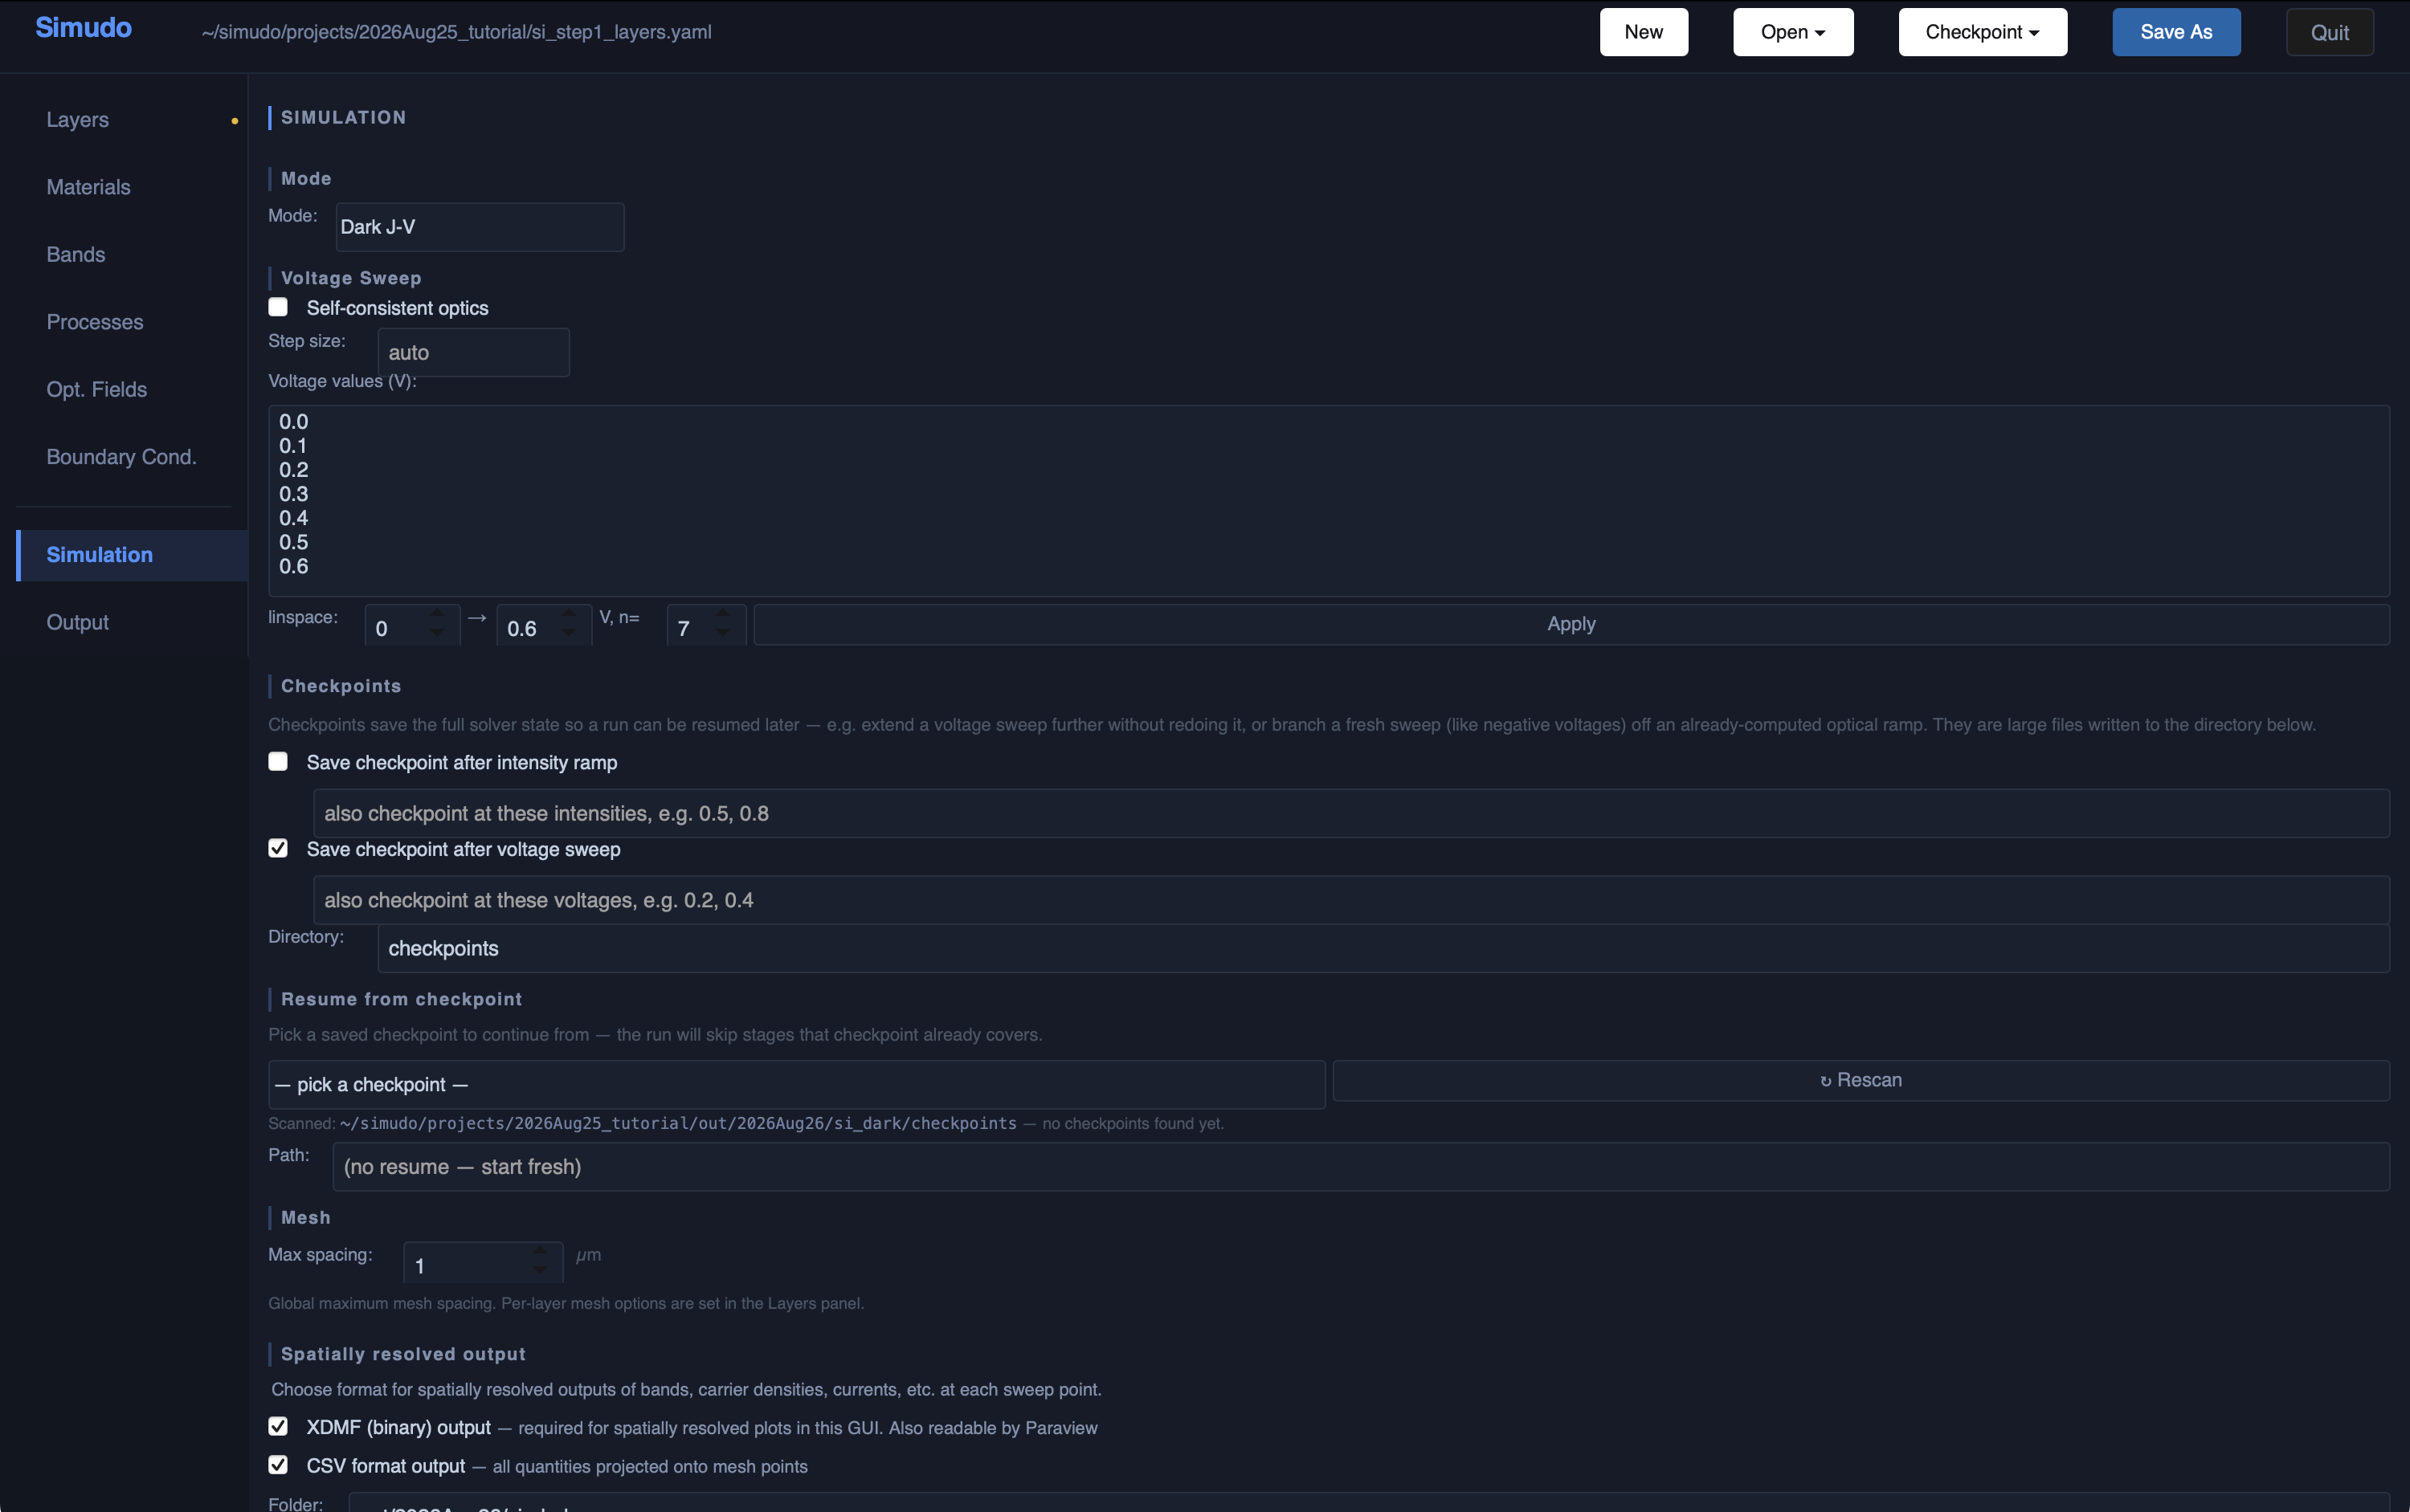
Task: Decrement the linspace n count
Action: (x=722, y=632)
